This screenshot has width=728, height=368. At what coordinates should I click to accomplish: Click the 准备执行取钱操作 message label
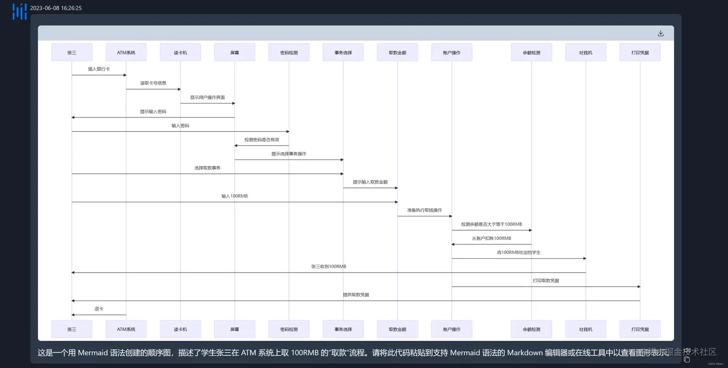click(425, 210)
